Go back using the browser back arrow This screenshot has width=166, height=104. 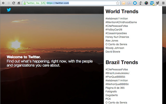coord(3,3)
